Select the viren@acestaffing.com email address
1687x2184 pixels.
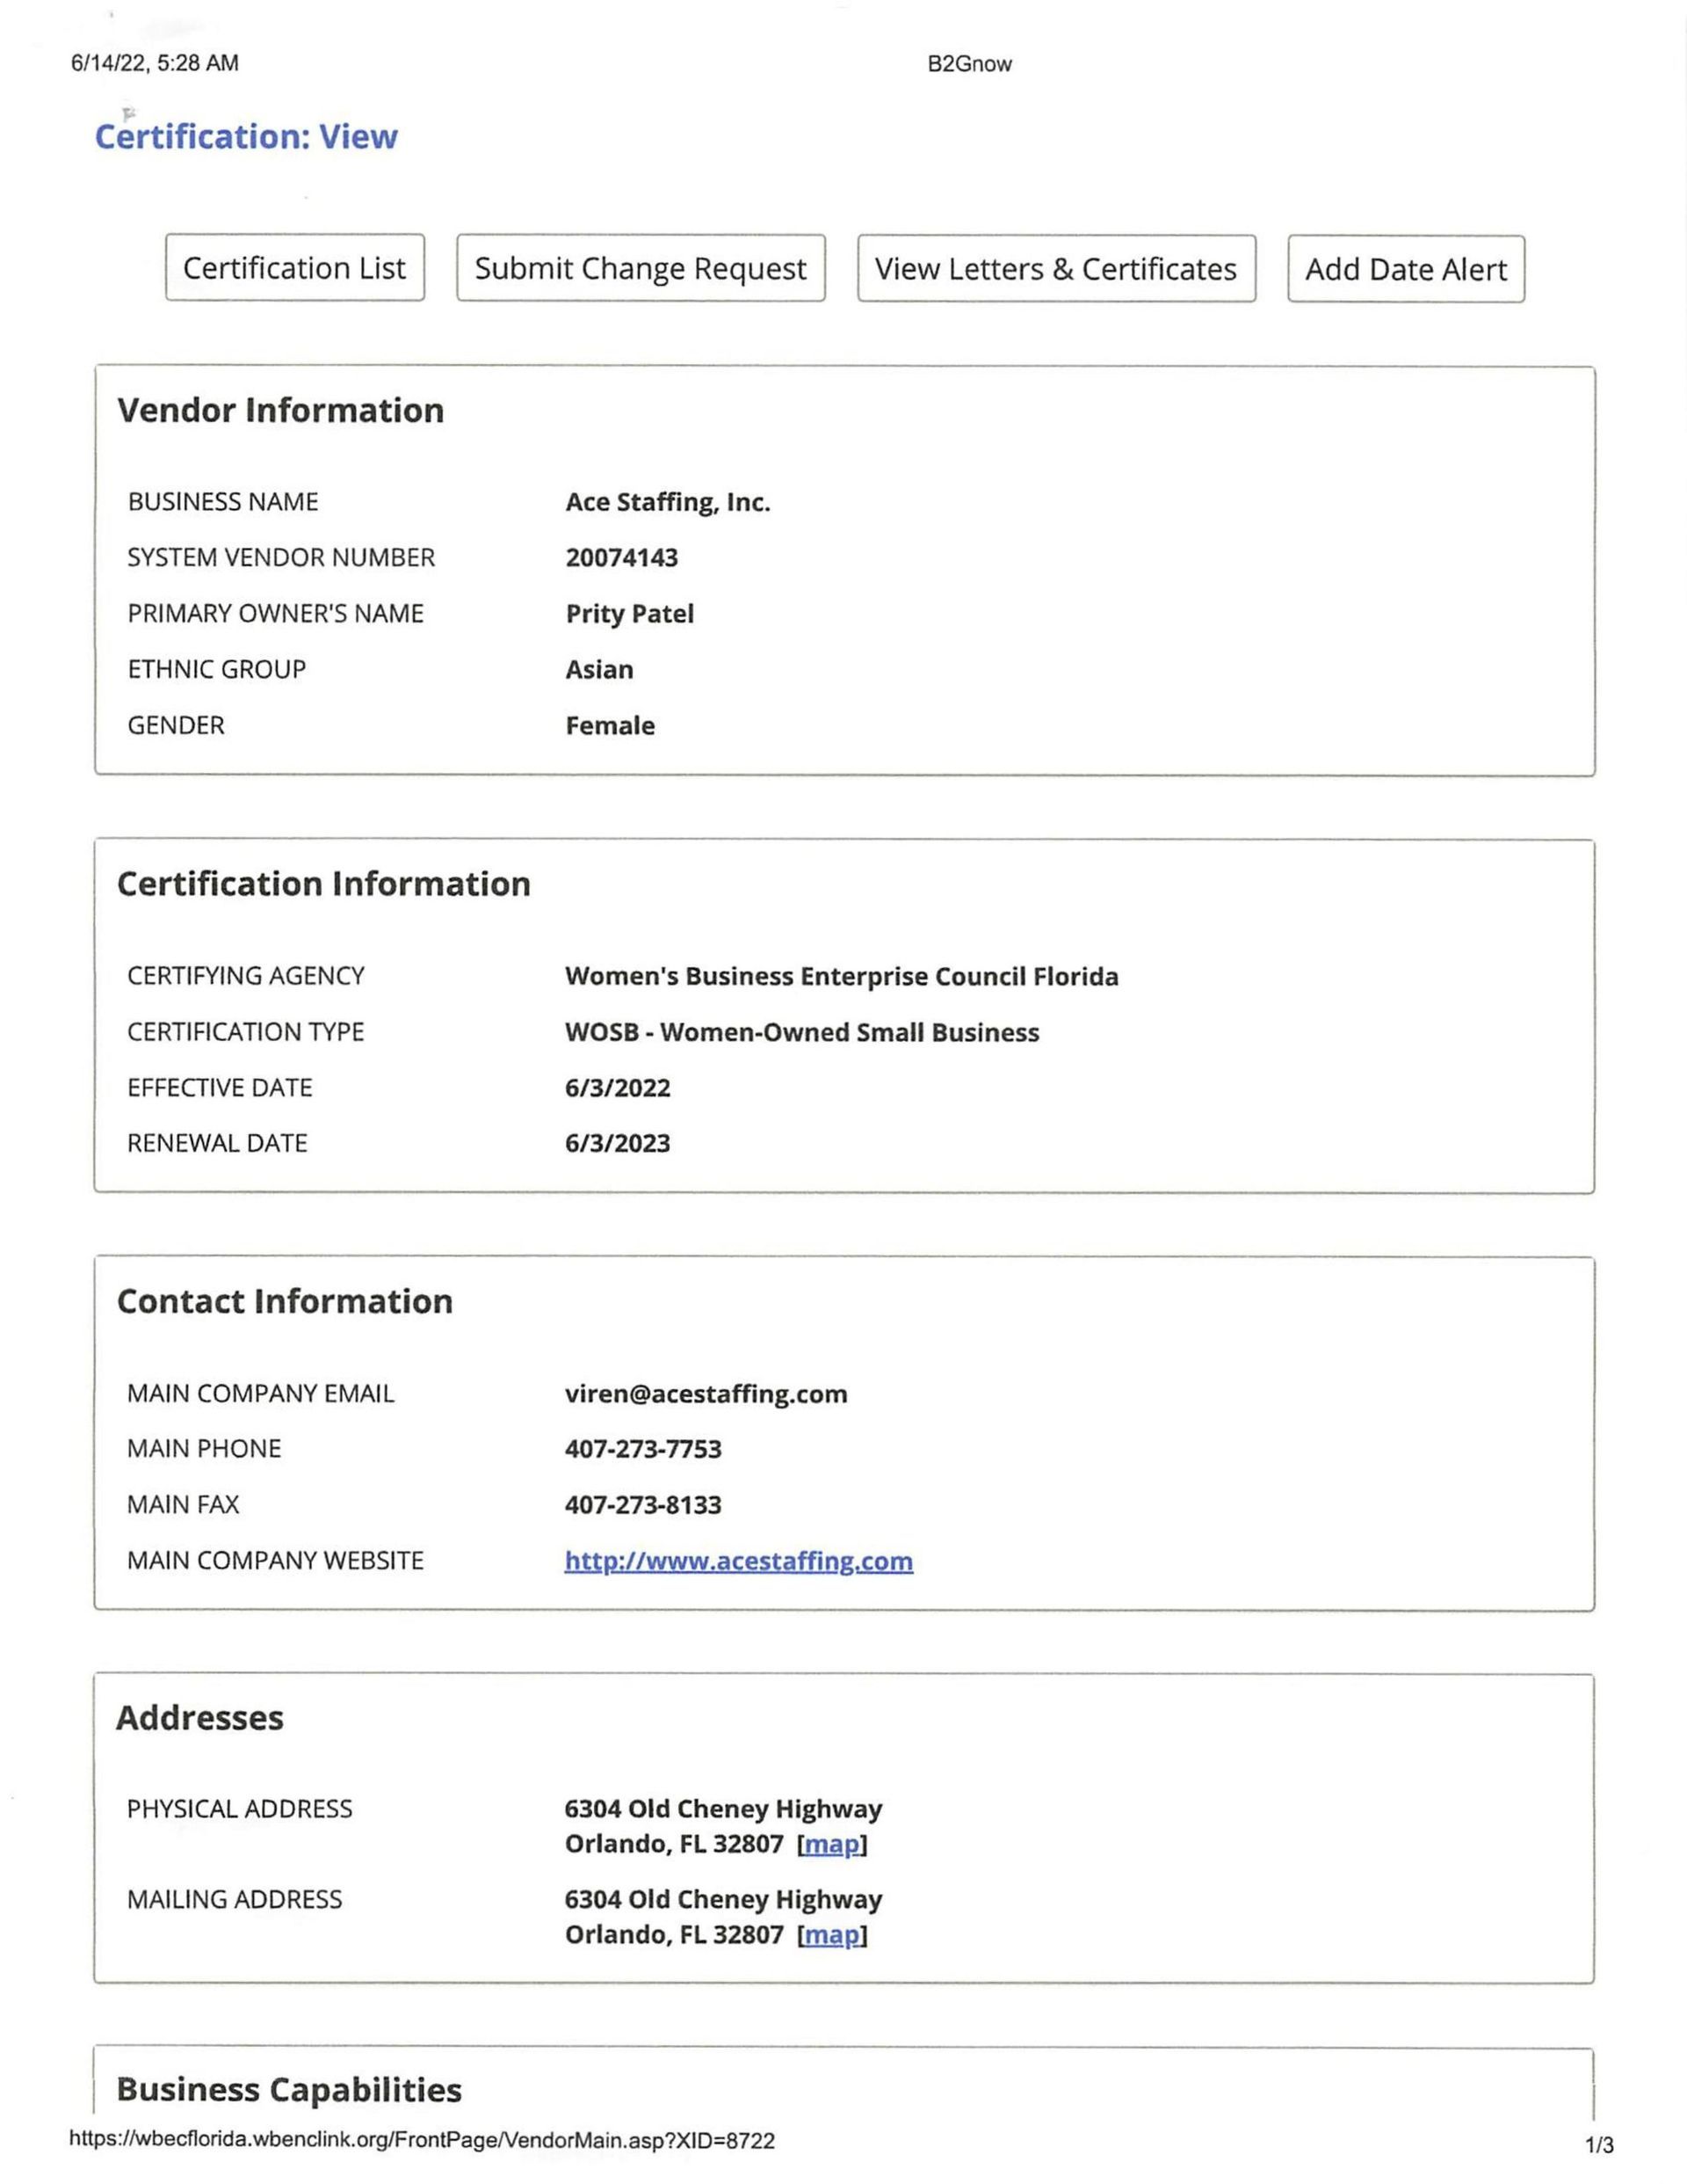point(705,1393)
